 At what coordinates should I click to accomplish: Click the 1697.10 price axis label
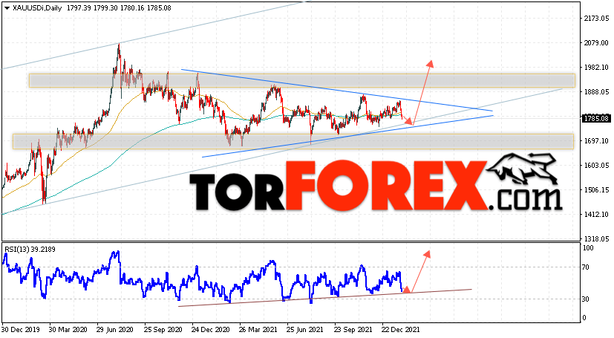[x=596, y=140]
